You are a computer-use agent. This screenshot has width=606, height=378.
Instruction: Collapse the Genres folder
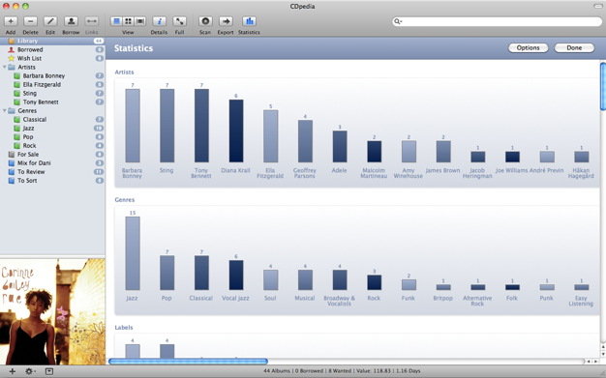[4, 111]
